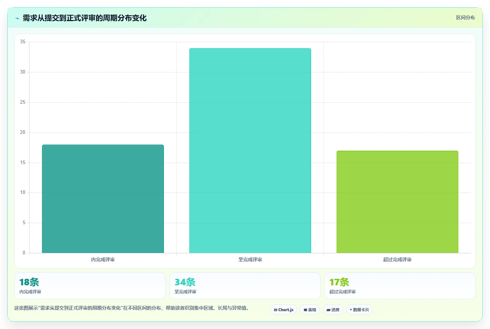The height and width of the screenshot is (329, 490).
Task: Click the lightning icon beside the title
Action: (x=17, y=18)
